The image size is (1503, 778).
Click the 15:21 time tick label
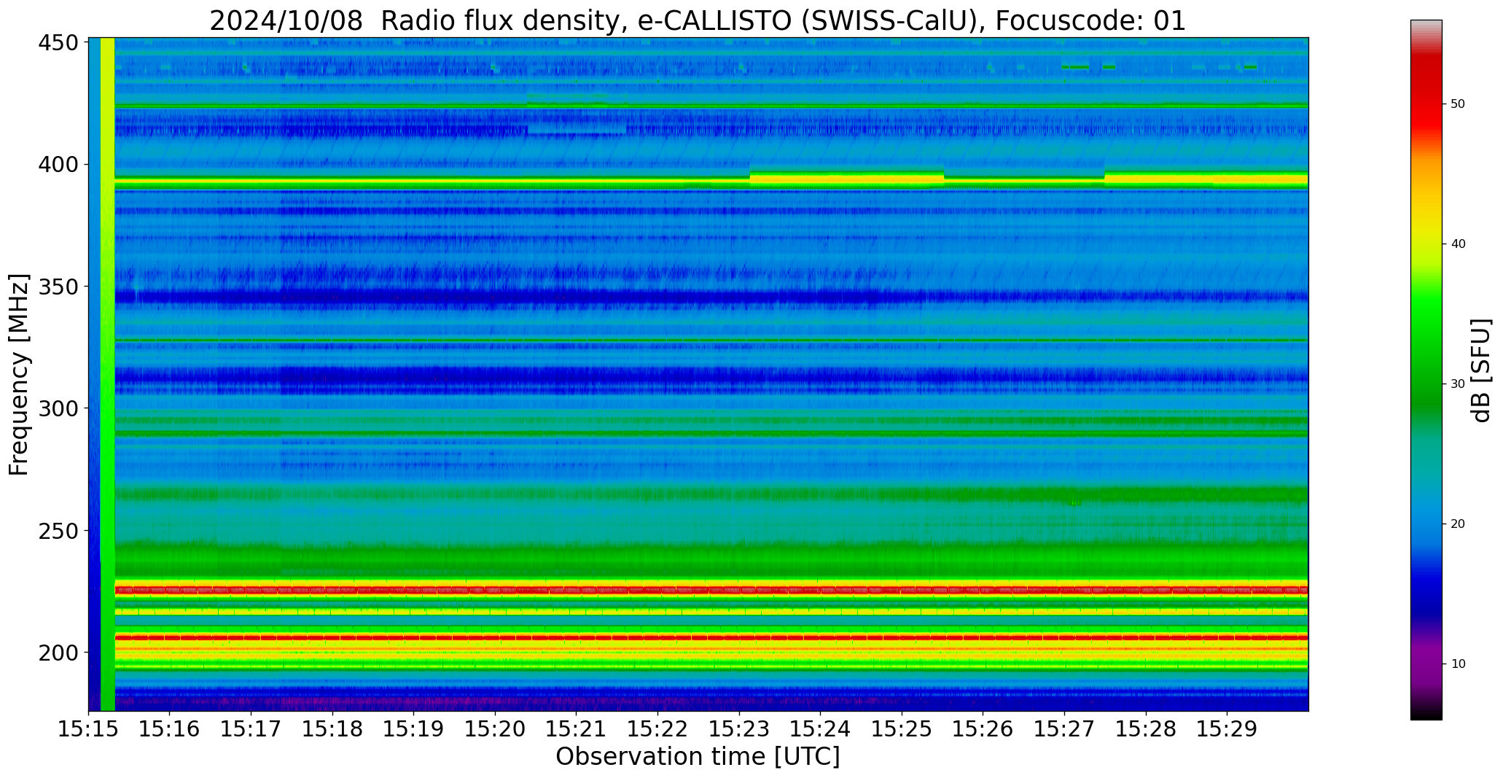577,729
